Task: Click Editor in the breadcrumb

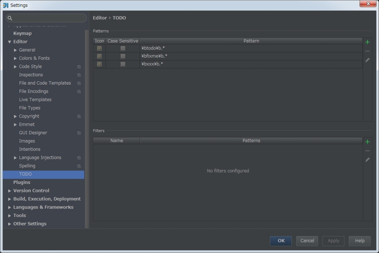Action: click(x=100, y=18)
